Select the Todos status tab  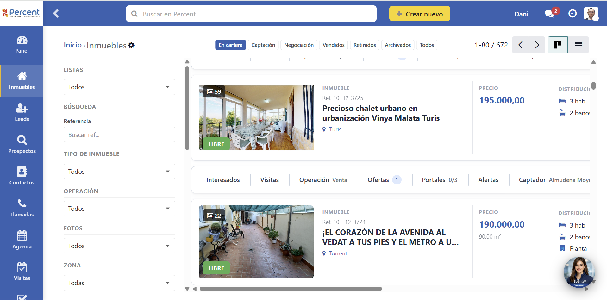[427, 45]
